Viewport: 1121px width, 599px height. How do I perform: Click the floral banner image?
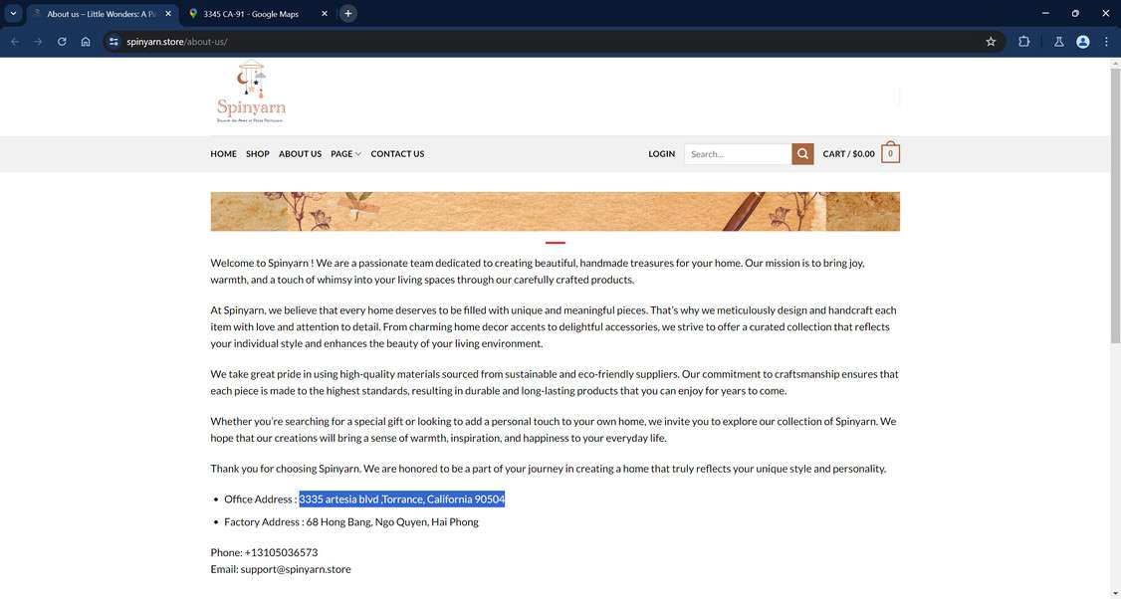[x=555, y=211]
